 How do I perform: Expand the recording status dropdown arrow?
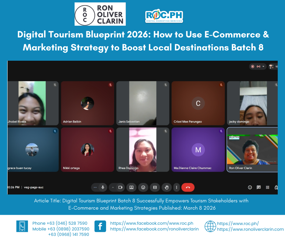click(263, 66)
